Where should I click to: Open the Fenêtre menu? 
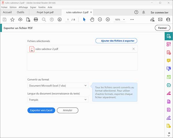pyautogui.click(x=42, y=7)
